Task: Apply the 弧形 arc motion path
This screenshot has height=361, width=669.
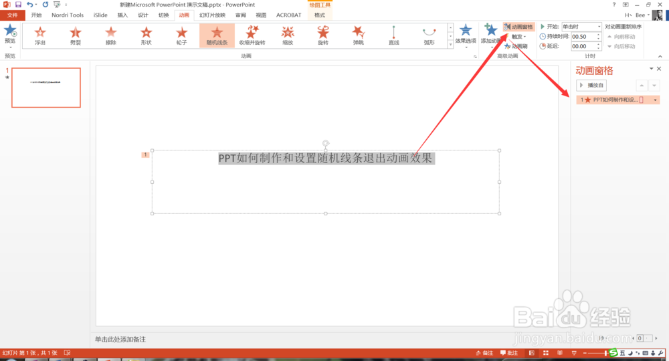Action: click(x=429, y=35)
